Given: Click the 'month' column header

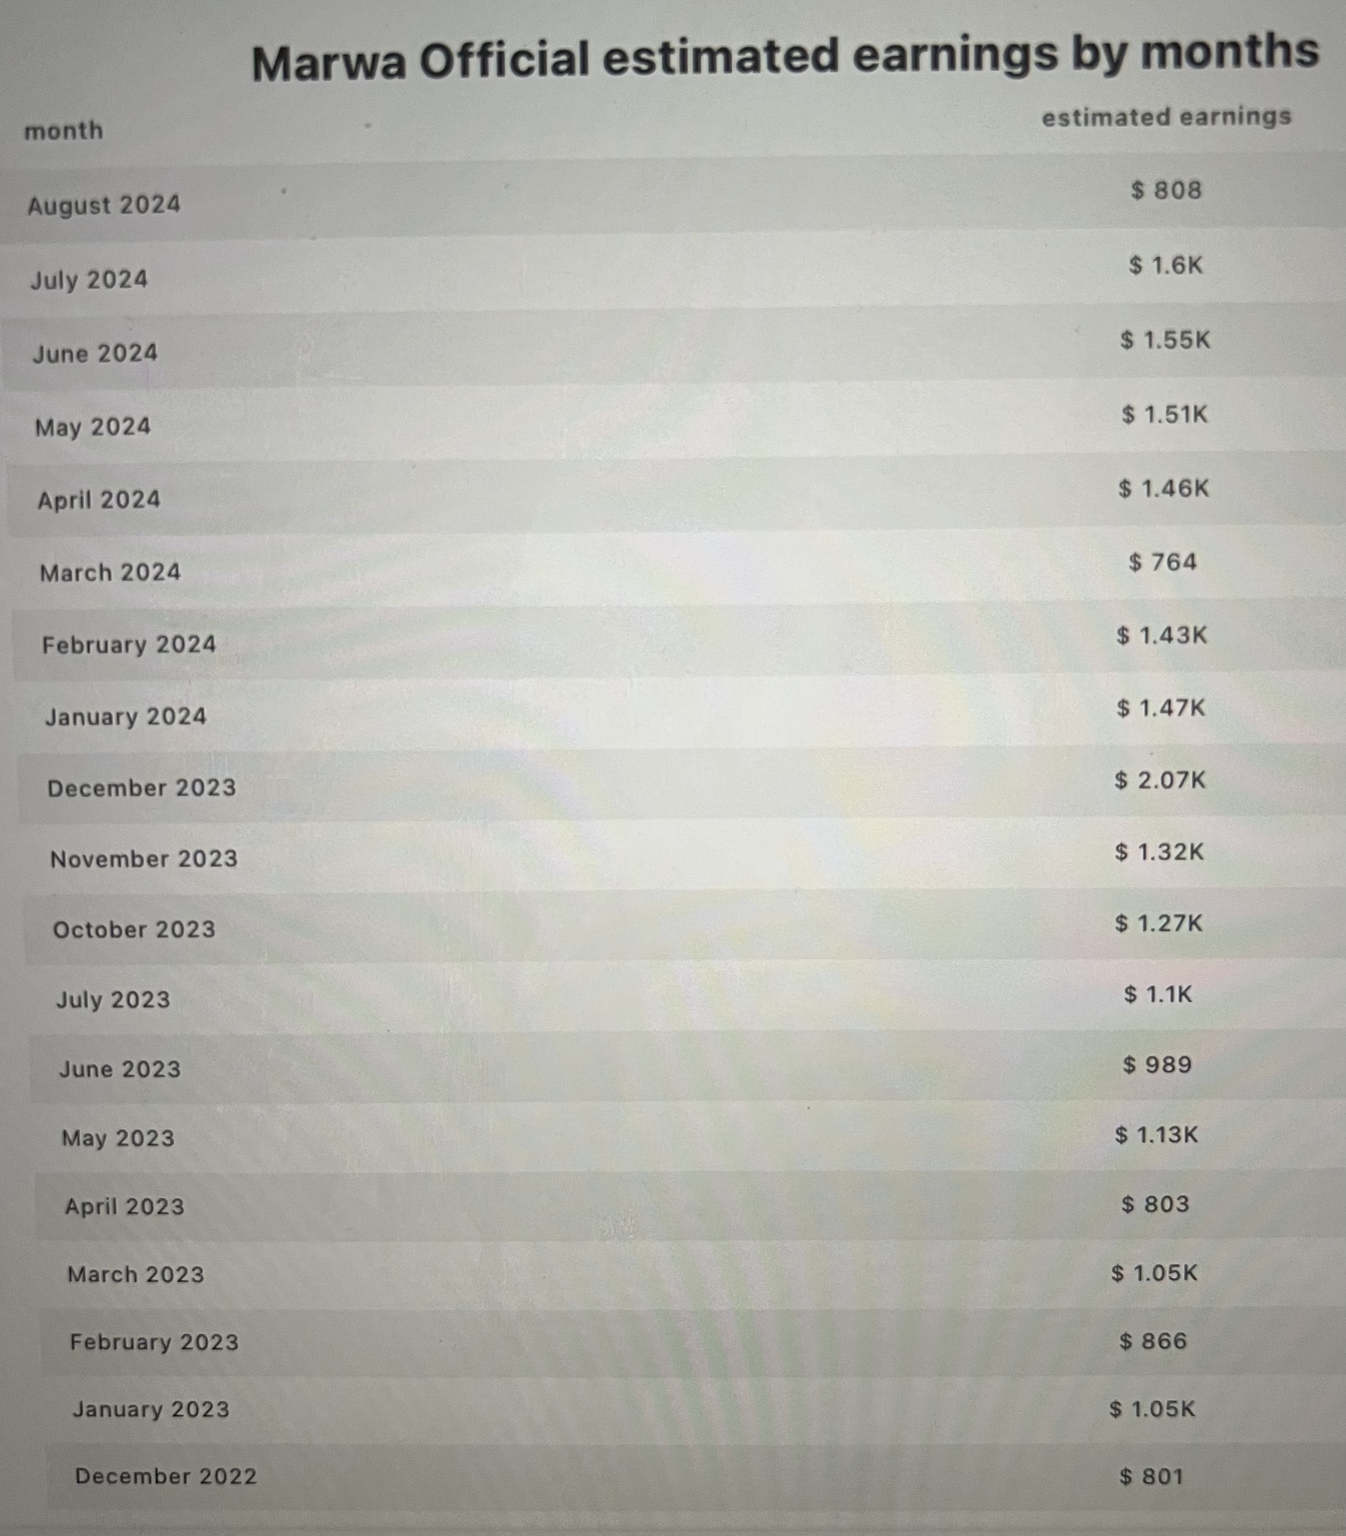Looking at the screenshot, I should [x=64, y=131].
